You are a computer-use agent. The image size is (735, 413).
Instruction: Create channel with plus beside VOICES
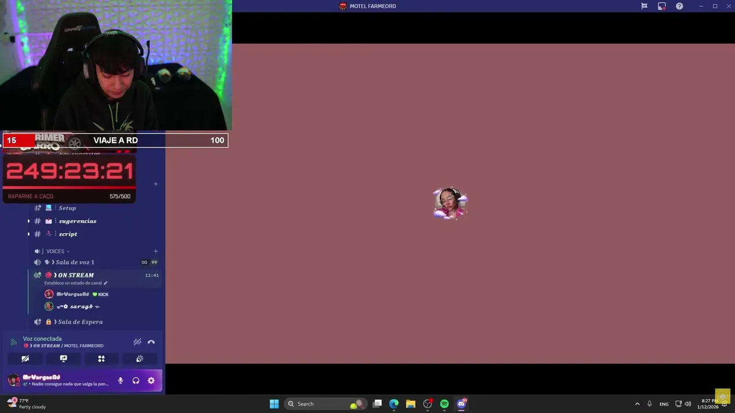point(156,251)
